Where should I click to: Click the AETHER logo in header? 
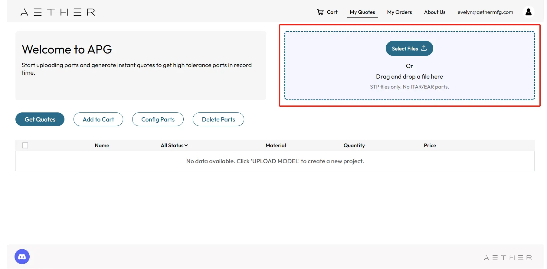click(x=58, y=12)
